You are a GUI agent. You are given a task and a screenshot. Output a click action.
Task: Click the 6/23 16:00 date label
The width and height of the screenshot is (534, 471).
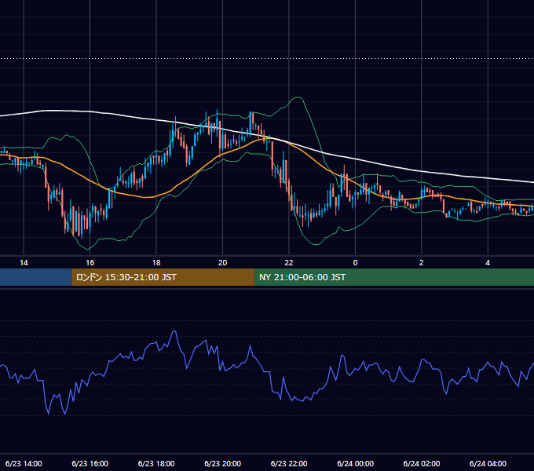pyautogui.click(x=90, y=463)
